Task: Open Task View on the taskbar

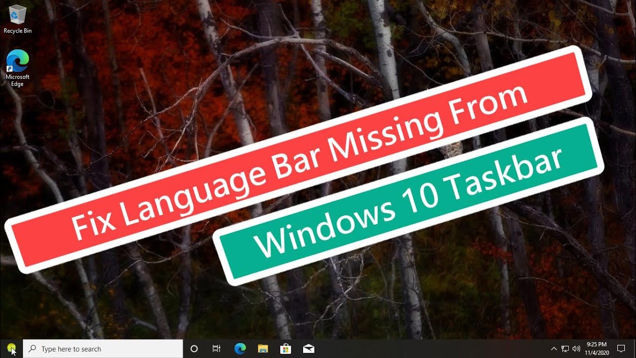Action: tap(217, 349)
